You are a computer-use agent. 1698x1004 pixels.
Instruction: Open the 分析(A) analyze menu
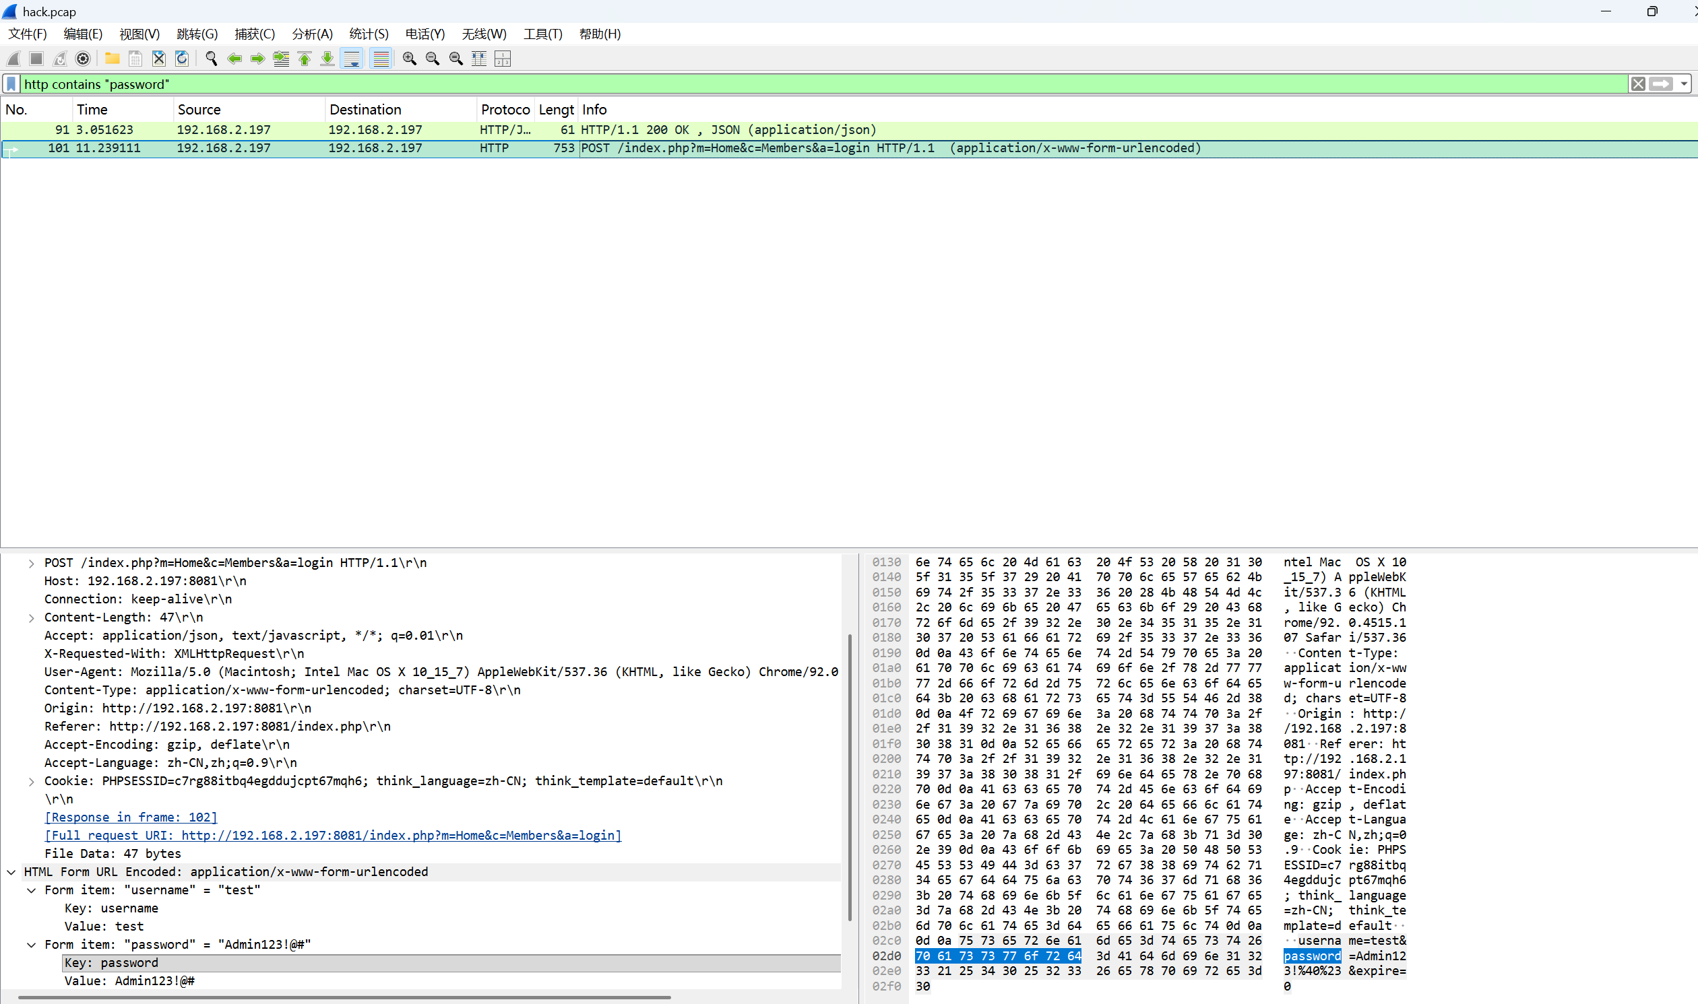coord(312,34)
